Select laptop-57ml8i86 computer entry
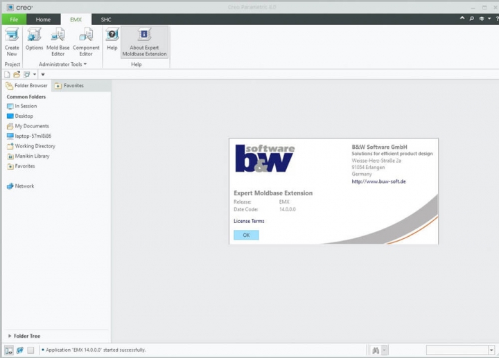 29,136
